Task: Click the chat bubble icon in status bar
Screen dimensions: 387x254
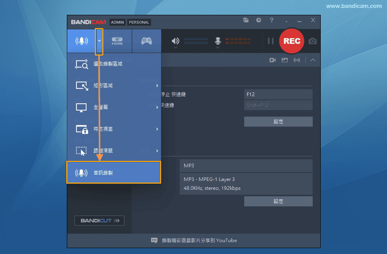Action: point(154,240)
